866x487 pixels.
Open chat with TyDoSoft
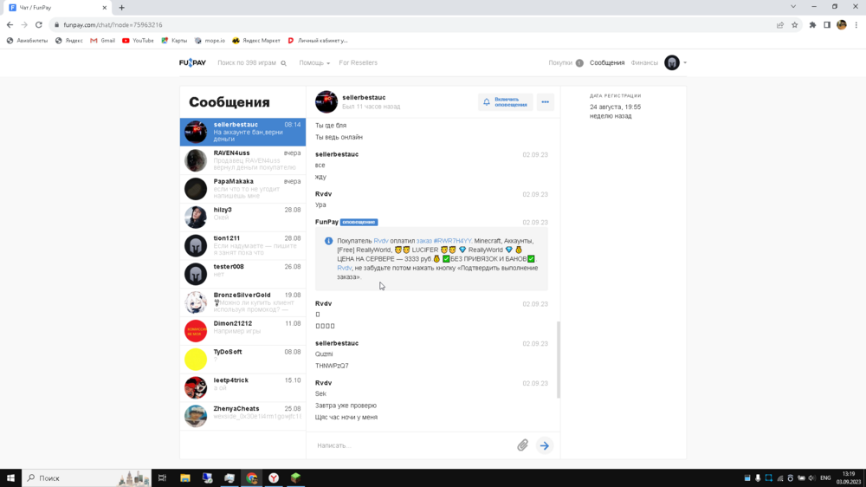point(242,359)
